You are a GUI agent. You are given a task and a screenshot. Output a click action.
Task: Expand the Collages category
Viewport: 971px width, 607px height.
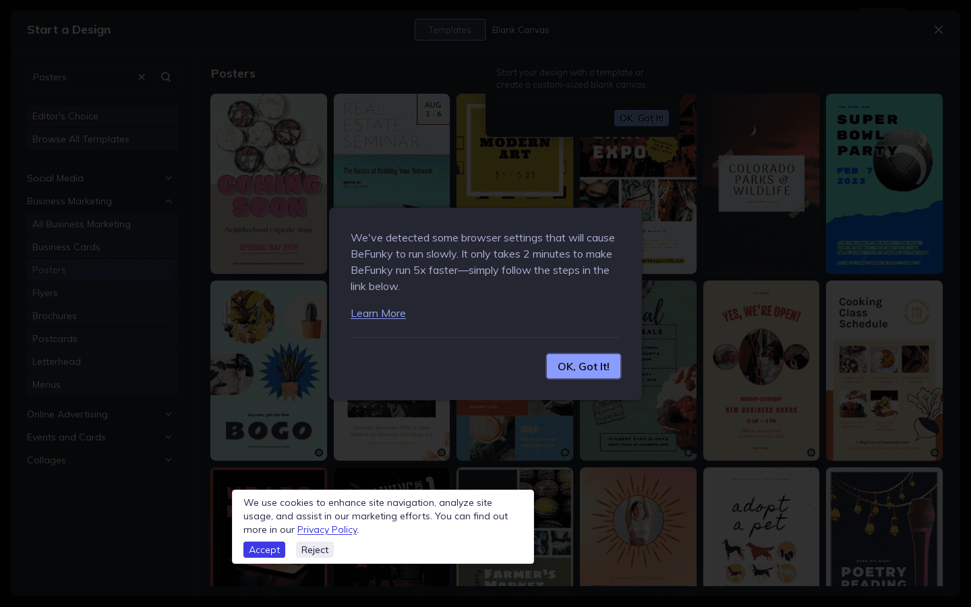tap(168, 460)
